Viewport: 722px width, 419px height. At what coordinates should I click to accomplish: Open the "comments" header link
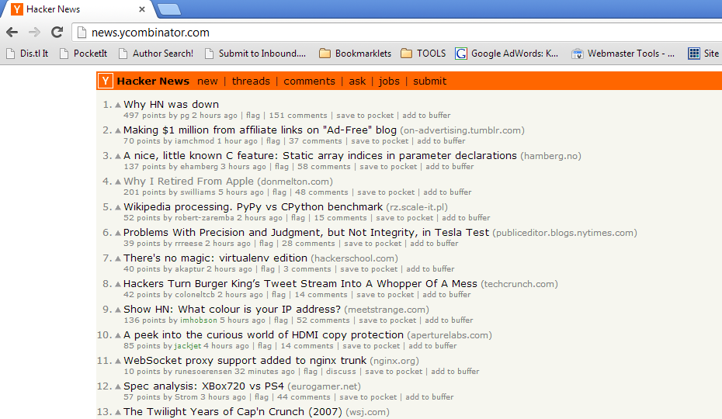[x=310, y=81]
